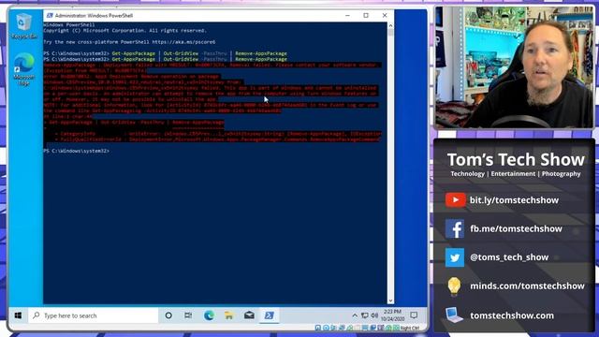Click the PowerShell title bar icon
Viewport: 599px width, 337px height.
point(50,16)
